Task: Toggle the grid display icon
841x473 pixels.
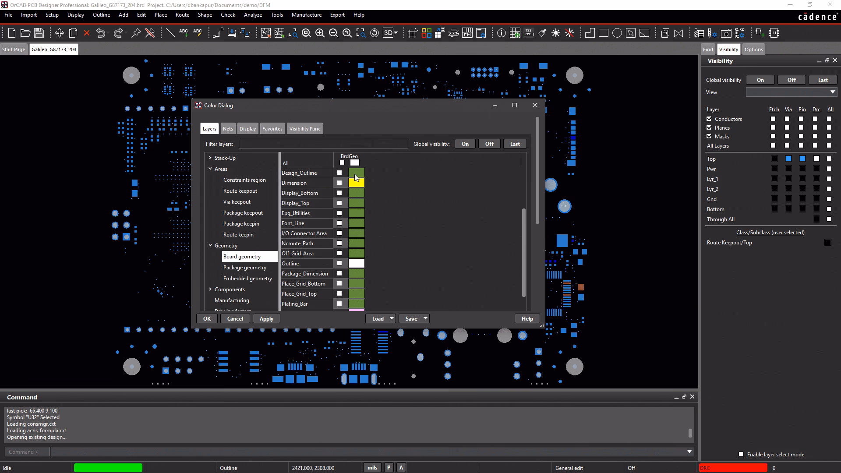Action: coord(412,32)
